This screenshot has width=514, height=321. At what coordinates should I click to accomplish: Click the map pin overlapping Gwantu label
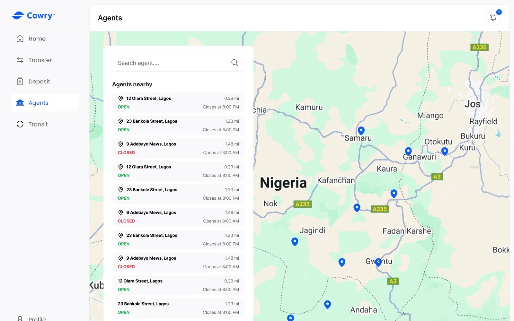378,262
